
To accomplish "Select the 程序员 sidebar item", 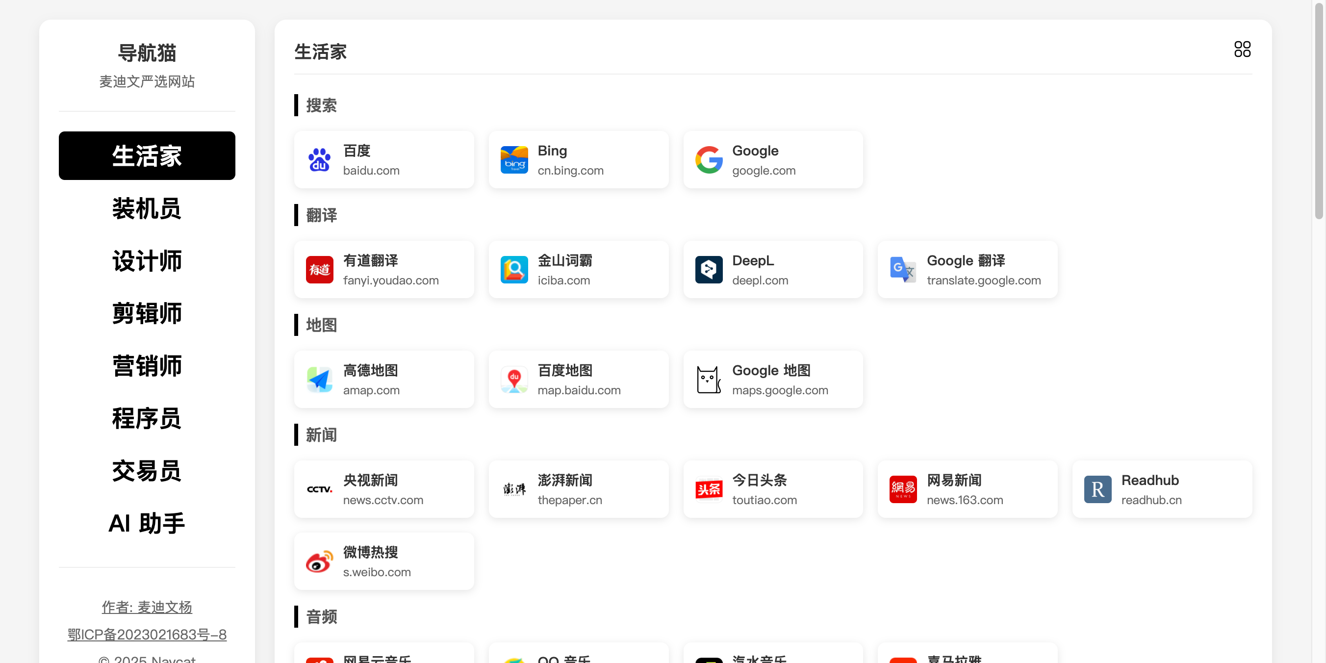I will (x=147, y=418).
